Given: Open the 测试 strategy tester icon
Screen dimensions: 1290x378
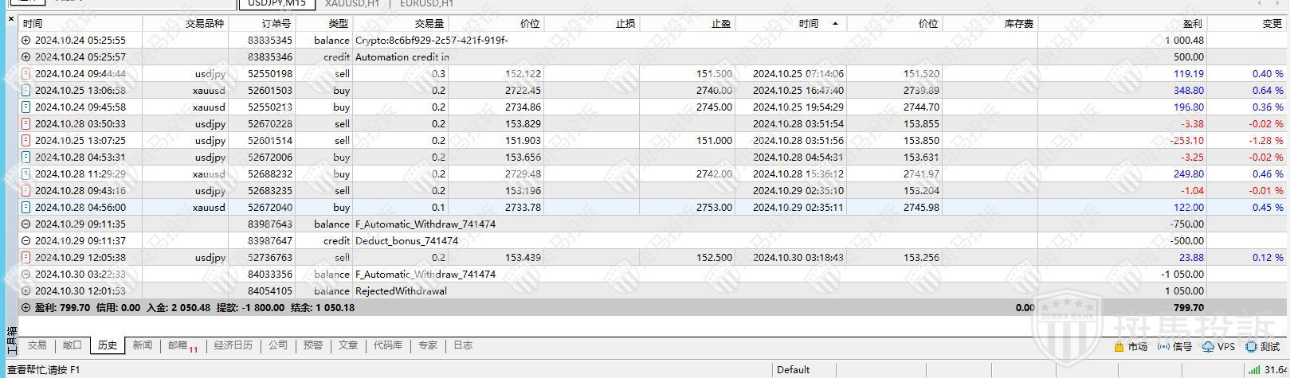Looking at the screenshot, I should pyautogui.click(x=1251, y=347).
